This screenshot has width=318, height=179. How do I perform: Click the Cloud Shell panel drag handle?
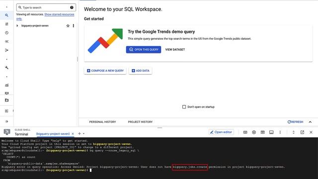[160, 128]
